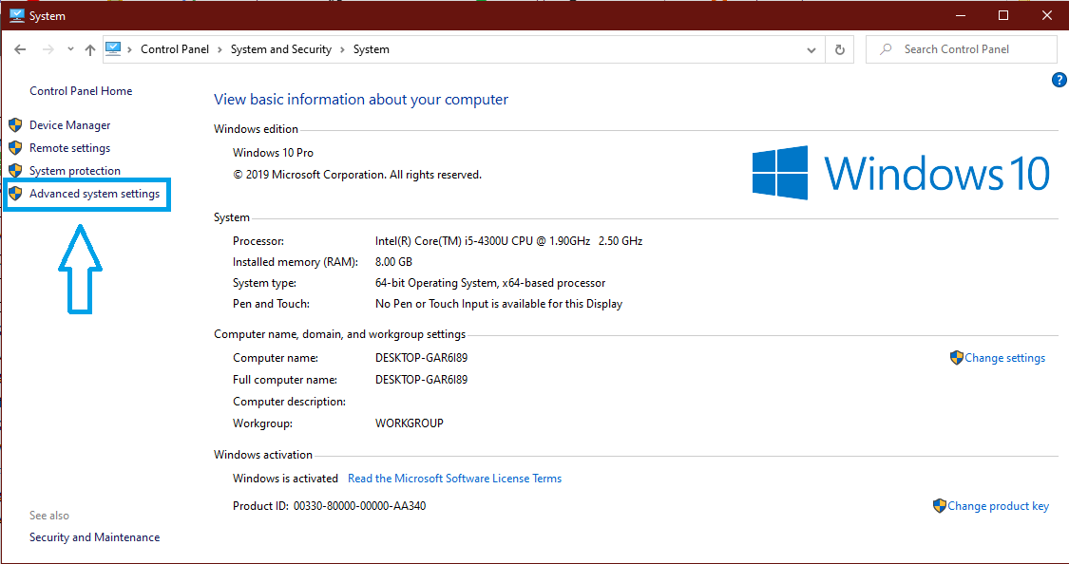
Task: Expand the chevron after System and Security
Action: click(342, 49)
